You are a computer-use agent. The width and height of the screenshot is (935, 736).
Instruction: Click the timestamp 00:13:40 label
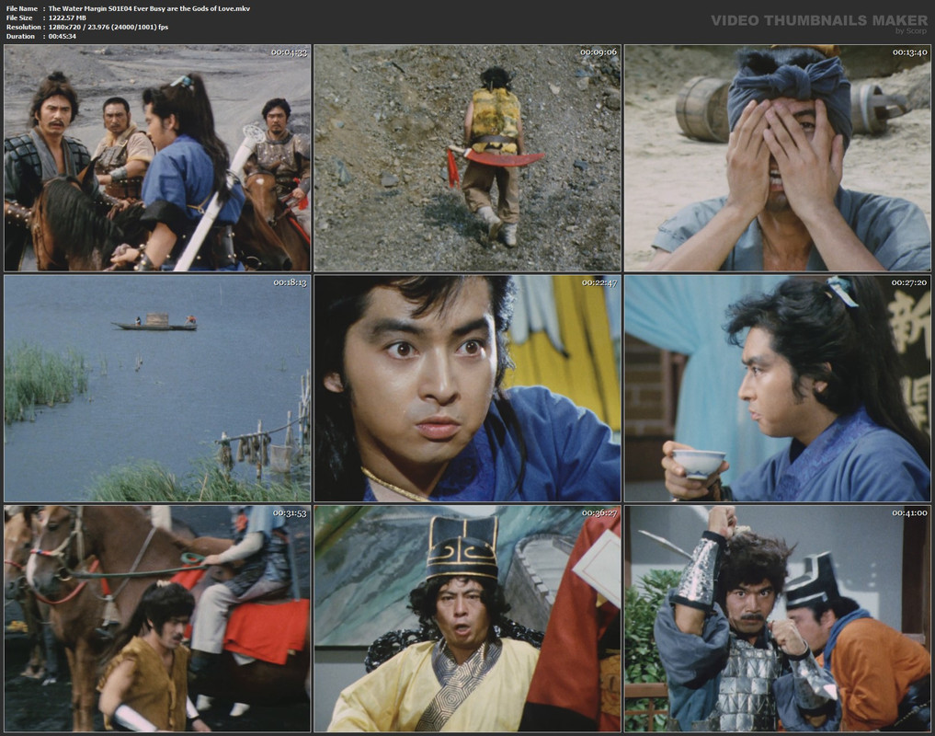pyautogui.click(x=910, y=52)
